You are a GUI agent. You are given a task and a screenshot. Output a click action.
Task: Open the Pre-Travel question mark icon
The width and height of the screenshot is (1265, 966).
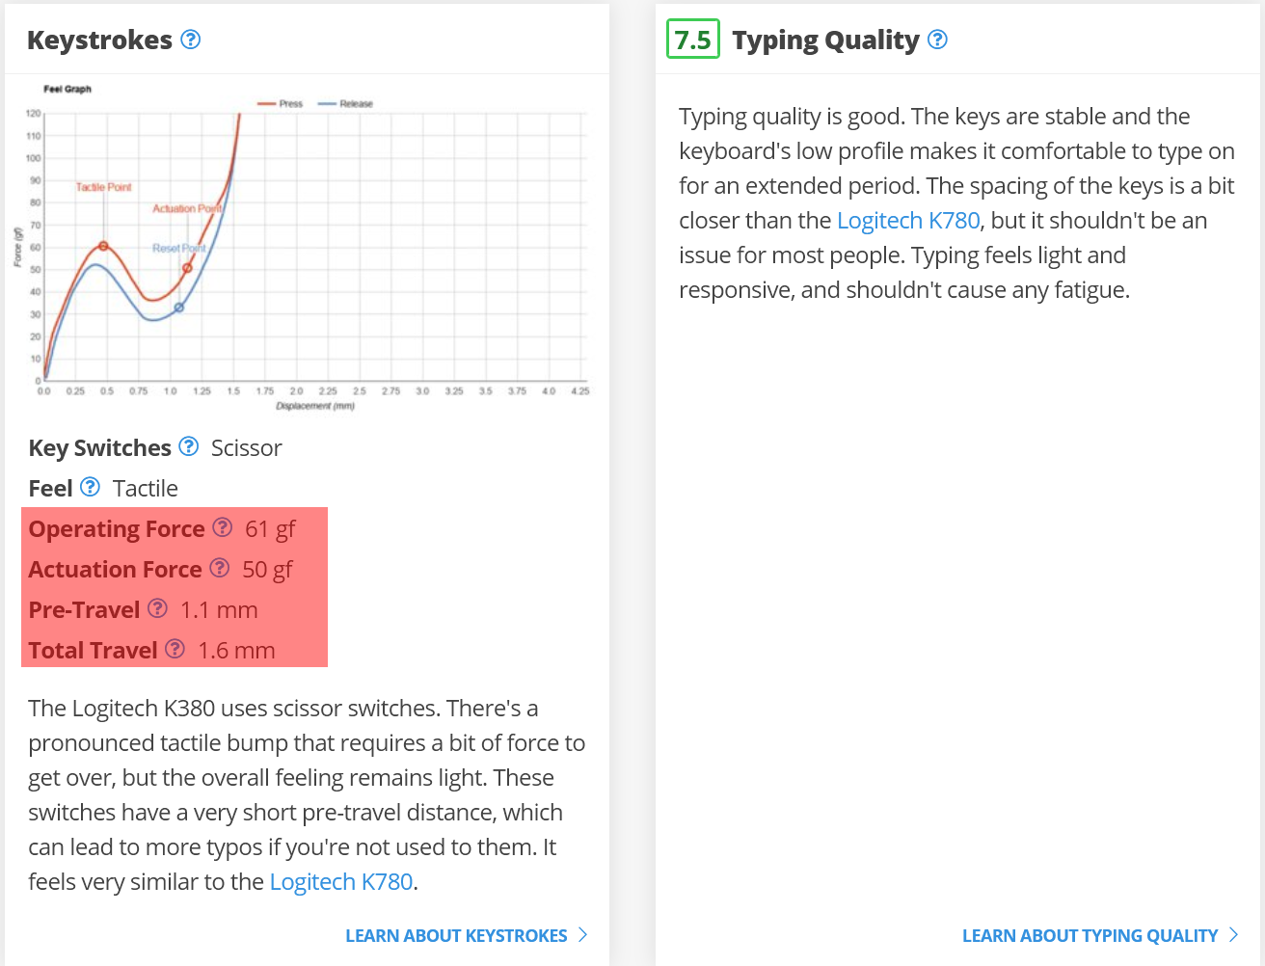[158, 608]
